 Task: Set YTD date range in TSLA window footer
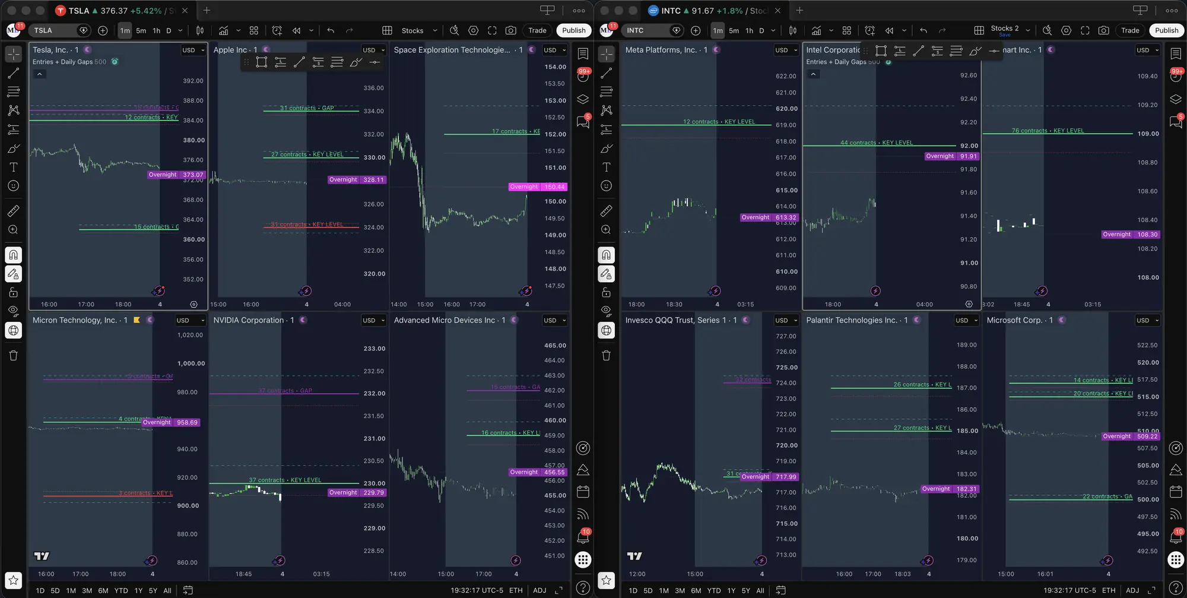coord(121,590)
